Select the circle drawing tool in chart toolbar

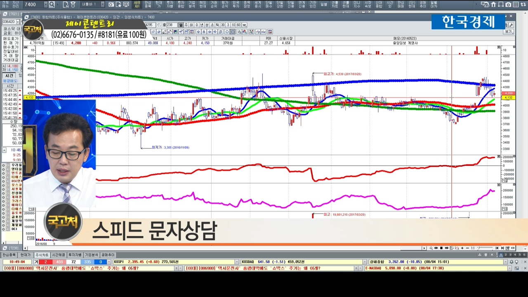(x=227, y=32)
